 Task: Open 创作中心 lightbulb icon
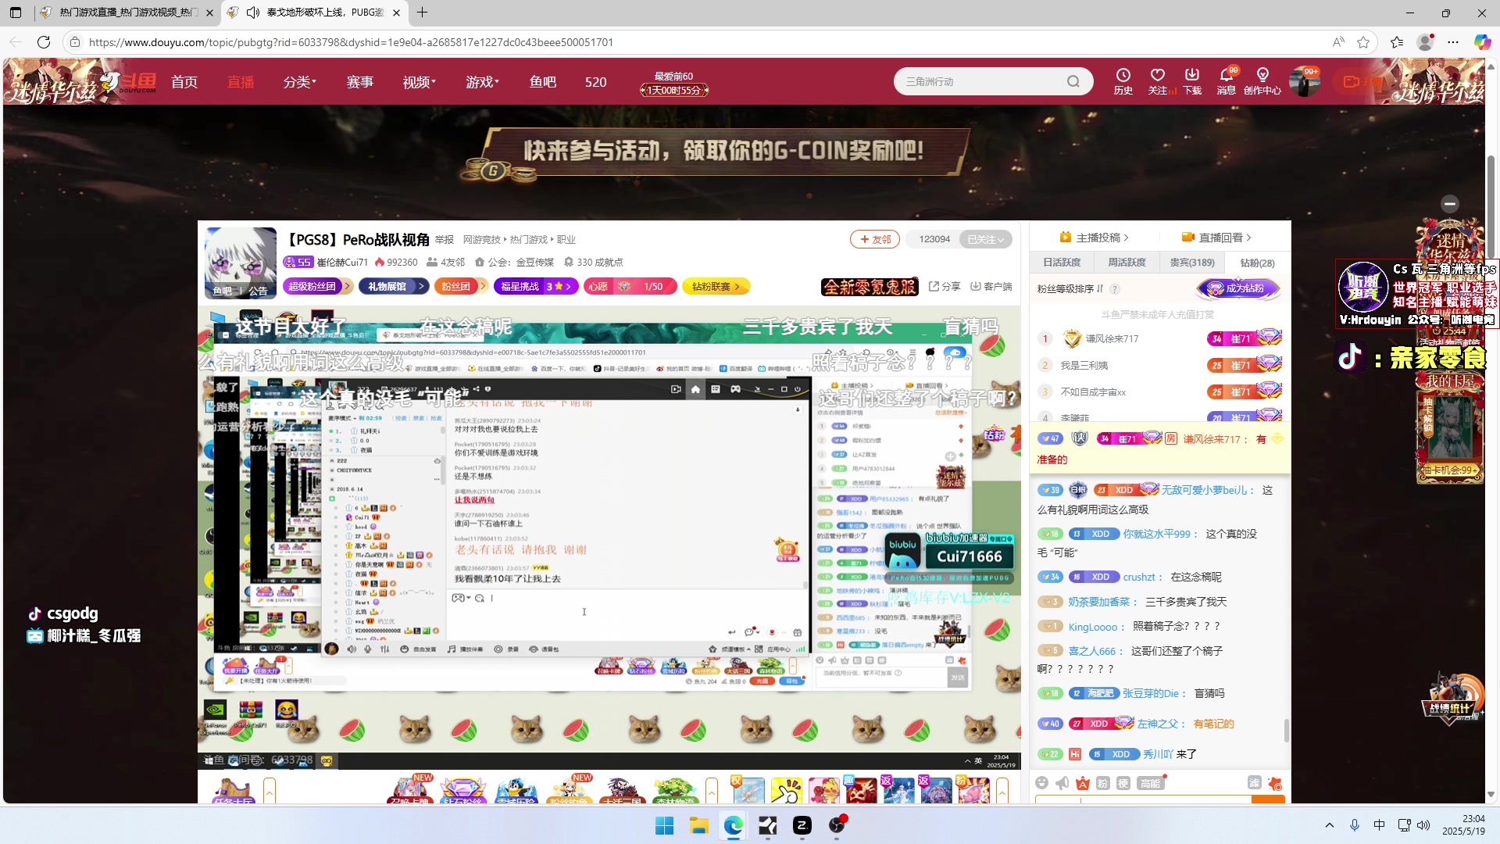(x=1262, y=81)
